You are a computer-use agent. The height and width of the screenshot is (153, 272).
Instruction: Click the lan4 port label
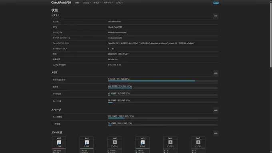pos(170,138)
